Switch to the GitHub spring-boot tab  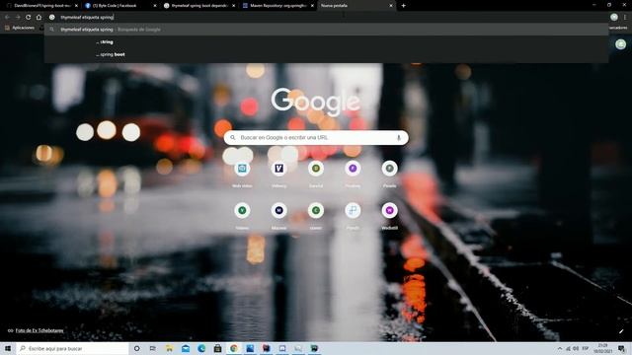coord(40,6)
